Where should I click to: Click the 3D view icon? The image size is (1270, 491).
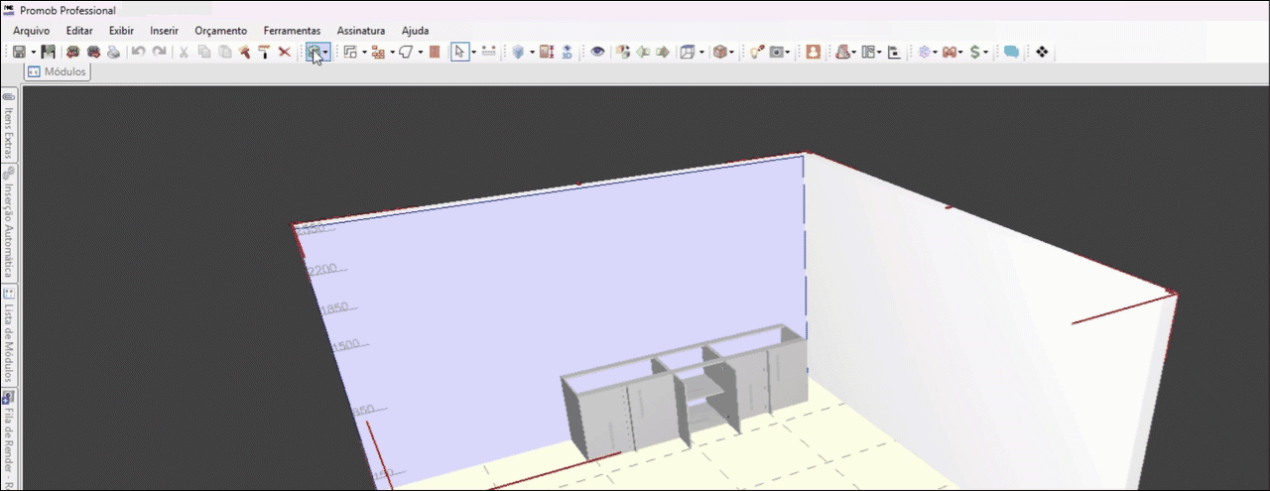click(567, 52)
